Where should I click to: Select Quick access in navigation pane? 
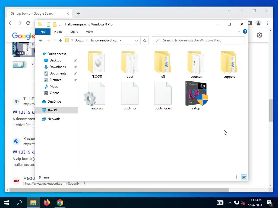point(54,54)
